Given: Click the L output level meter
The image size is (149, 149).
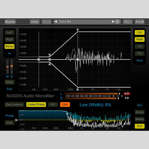Looking at the screenshot, I should coord(92,94).
